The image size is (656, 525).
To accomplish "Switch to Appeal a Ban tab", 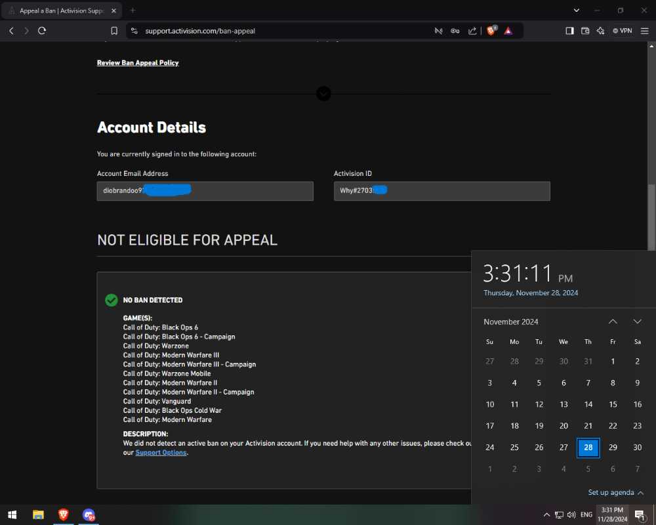I will click(62, 10).
